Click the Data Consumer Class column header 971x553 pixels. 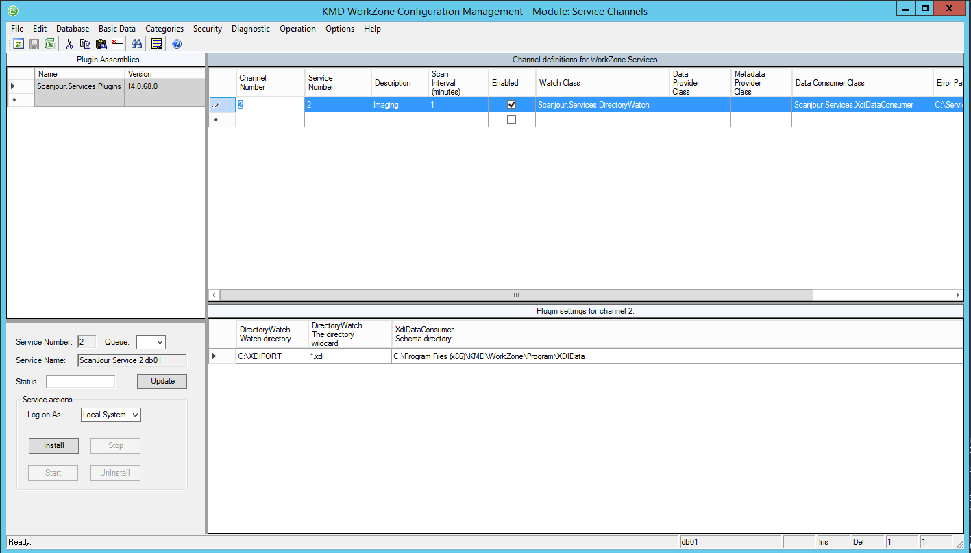tap(862, 83)
